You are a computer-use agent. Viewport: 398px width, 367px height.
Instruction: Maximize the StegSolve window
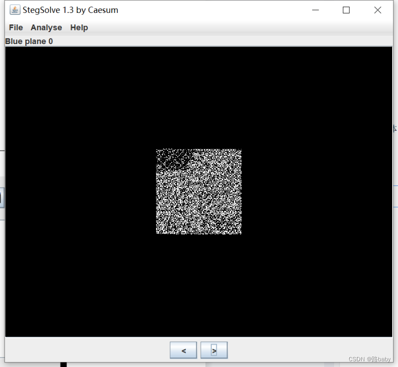tap(346, 10)
